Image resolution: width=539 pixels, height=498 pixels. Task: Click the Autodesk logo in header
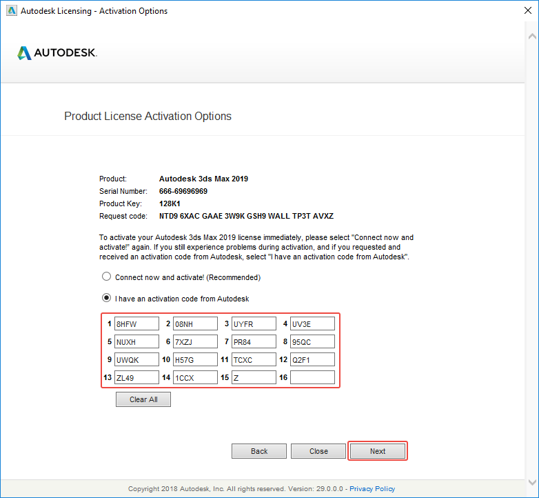tap(57, 52)
